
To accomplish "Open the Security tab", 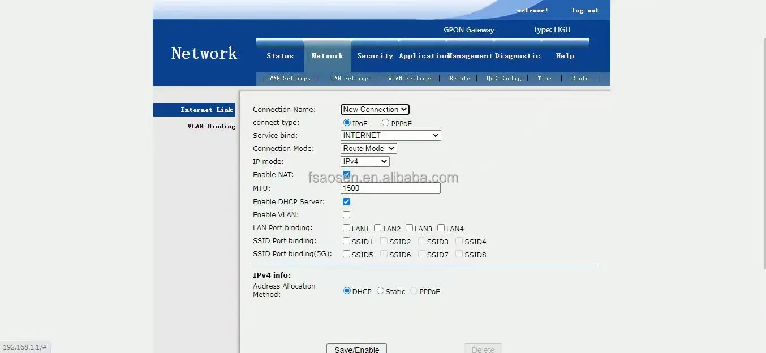I will 375,56.
